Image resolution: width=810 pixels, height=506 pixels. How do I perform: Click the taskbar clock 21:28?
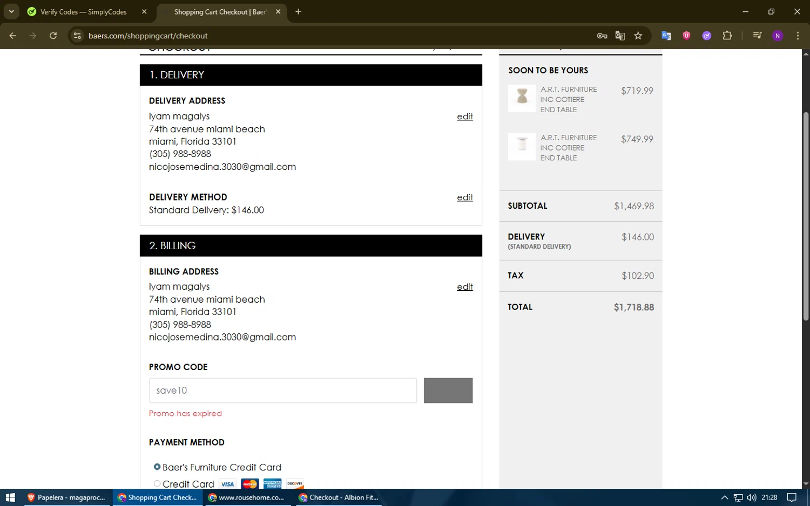(x=769, y=497)
